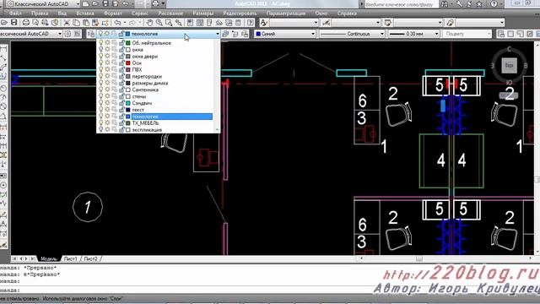Open the Размеры menu
Screen dimensions: 540x304
202,14
